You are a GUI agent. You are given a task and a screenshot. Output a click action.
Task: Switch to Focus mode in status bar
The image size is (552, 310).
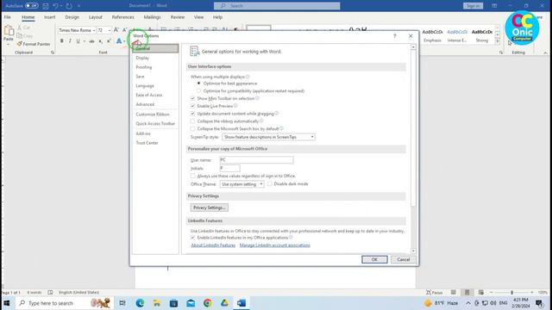click(x=435, y=293)
